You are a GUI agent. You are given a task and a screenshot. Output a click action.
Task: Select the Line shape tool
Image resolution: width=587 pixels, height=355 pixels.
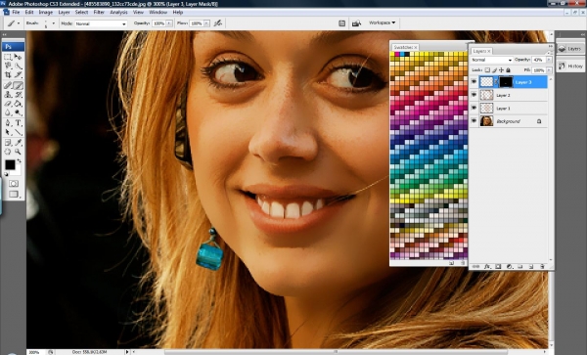(x=18, y=132)
